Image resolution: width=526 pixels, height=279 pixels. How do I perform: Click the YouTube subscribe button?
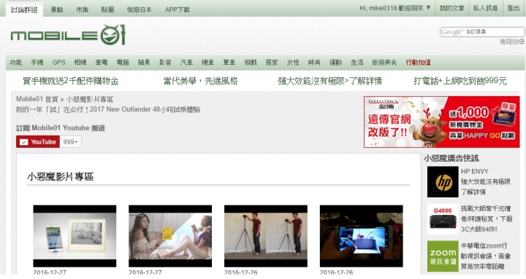point(38,142)
